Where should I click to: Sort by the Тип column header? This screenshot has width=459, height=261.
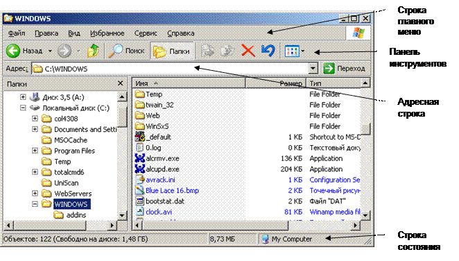click(x=333, y=83)
